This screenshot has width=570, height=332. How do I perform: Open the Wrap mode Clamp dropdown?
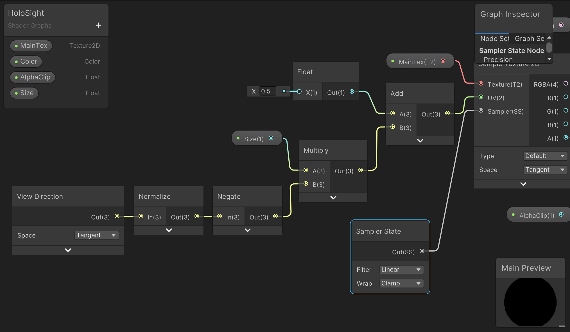tap(401, 283)
